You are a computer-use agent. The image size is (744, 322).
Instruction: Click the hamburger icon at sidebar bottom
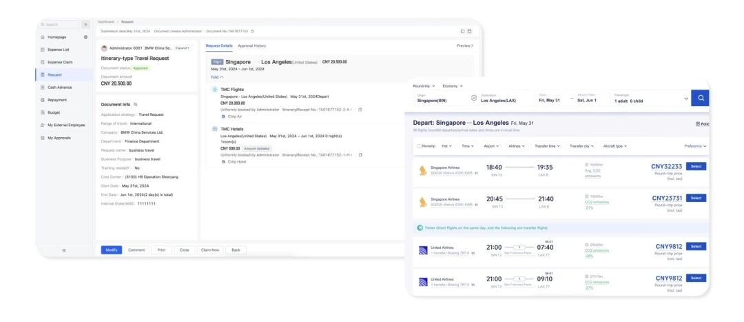(x=64, y=250)
